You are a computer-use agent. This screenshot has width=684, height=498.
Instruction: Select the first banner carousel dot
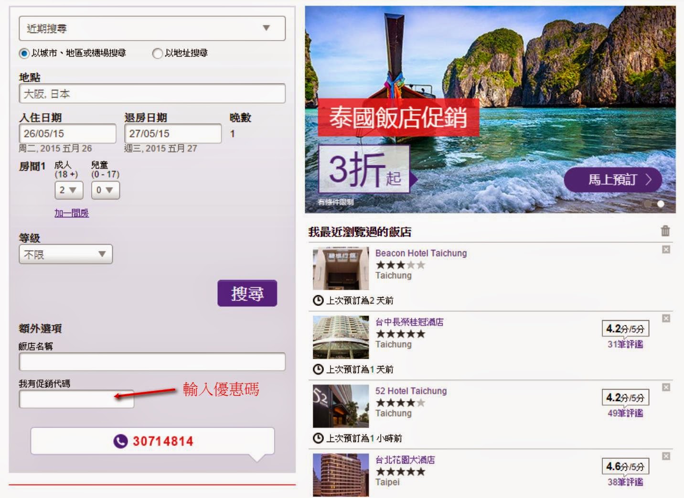[648, 204]
